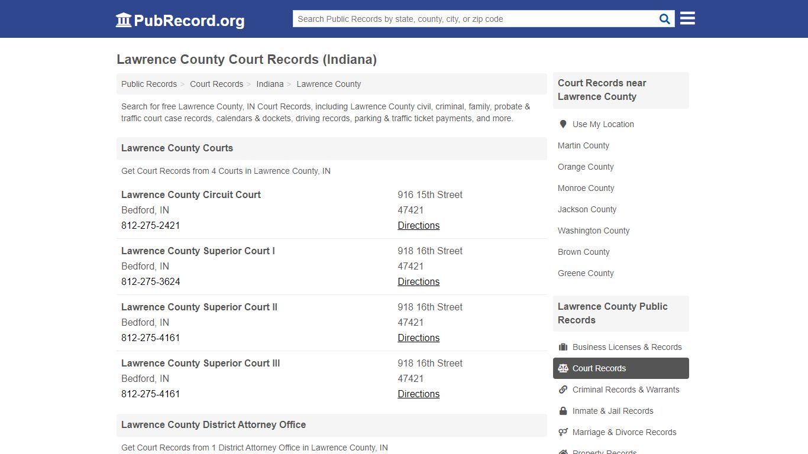Click the Lawrence County Public Records heading
The image size is (808, 454).
(x=613, y=313)
